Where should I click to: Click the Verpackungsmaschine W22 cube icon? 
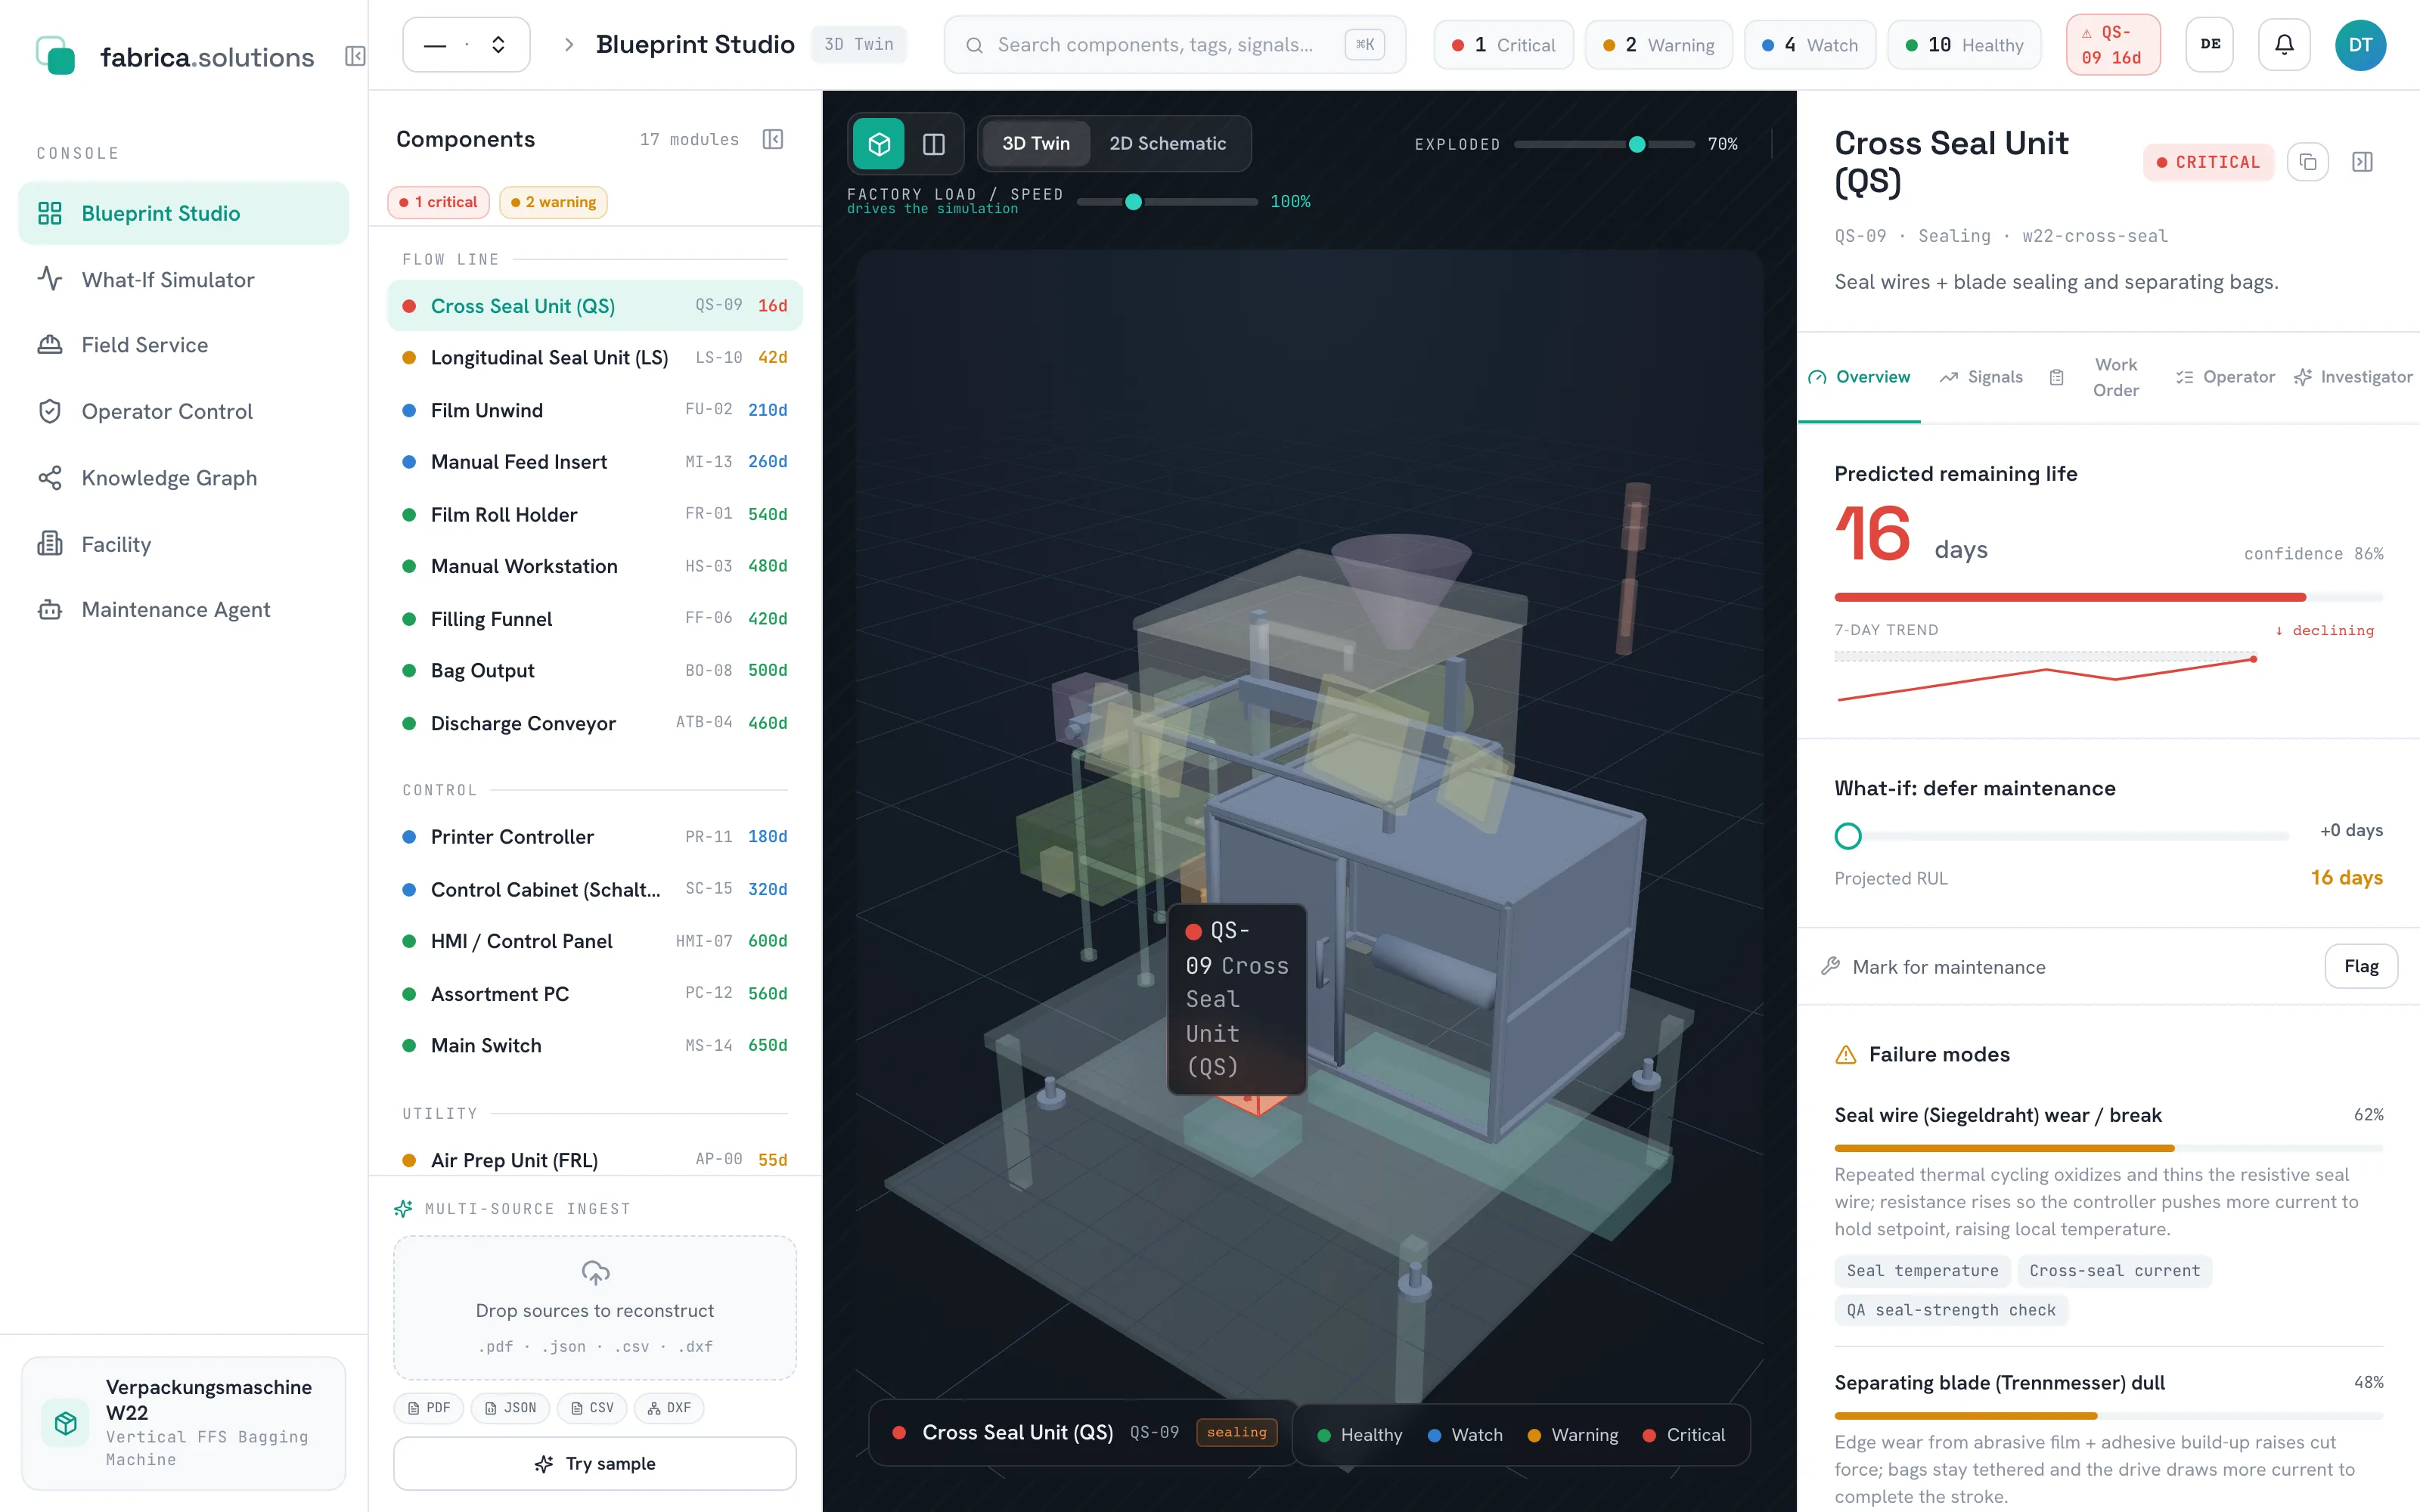[x=66, y=1423]
